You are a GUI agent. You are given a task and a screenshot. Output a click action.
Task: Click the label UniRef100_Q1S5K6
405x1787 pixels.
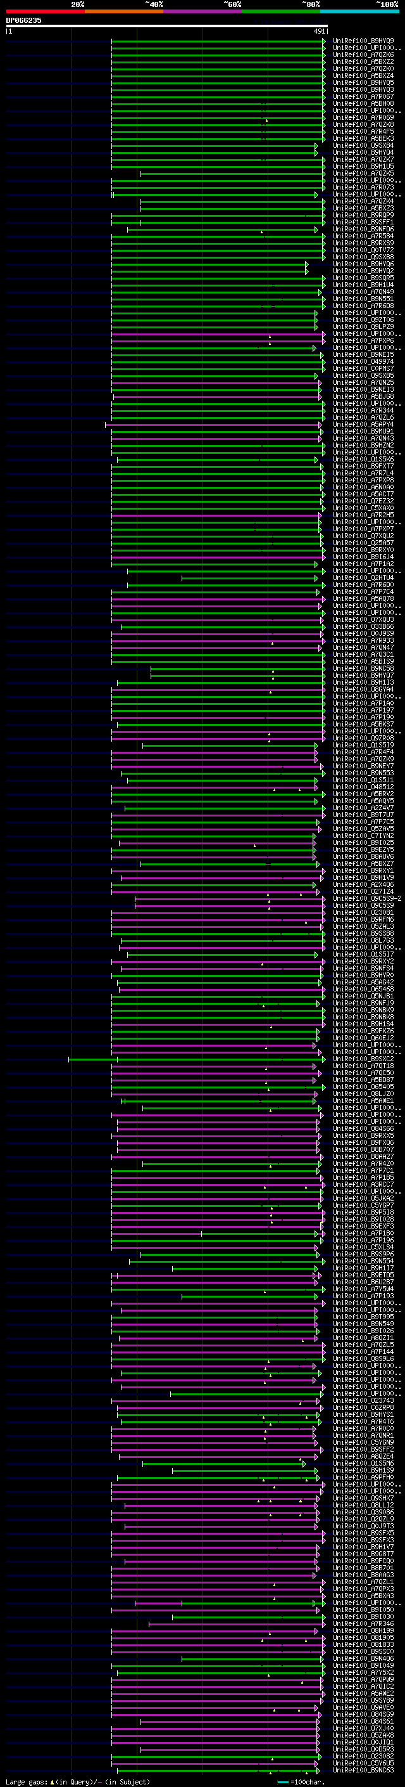click(363, 459)
